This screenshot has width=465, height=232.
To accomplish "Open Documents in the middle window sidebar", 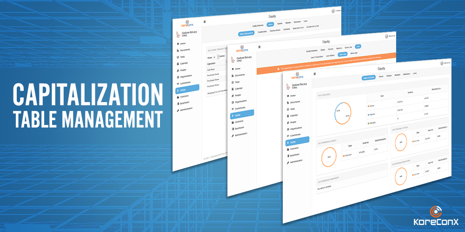I will coord(239,76).
